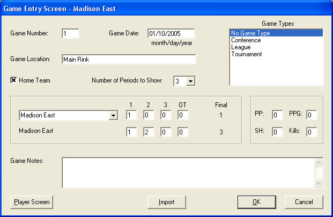Choose Tournament from Game Types

coord(246,54)
